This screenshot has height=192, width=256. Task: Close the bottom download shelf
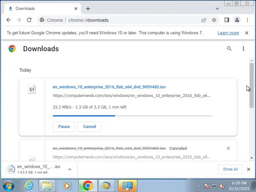tap(249, 169)
